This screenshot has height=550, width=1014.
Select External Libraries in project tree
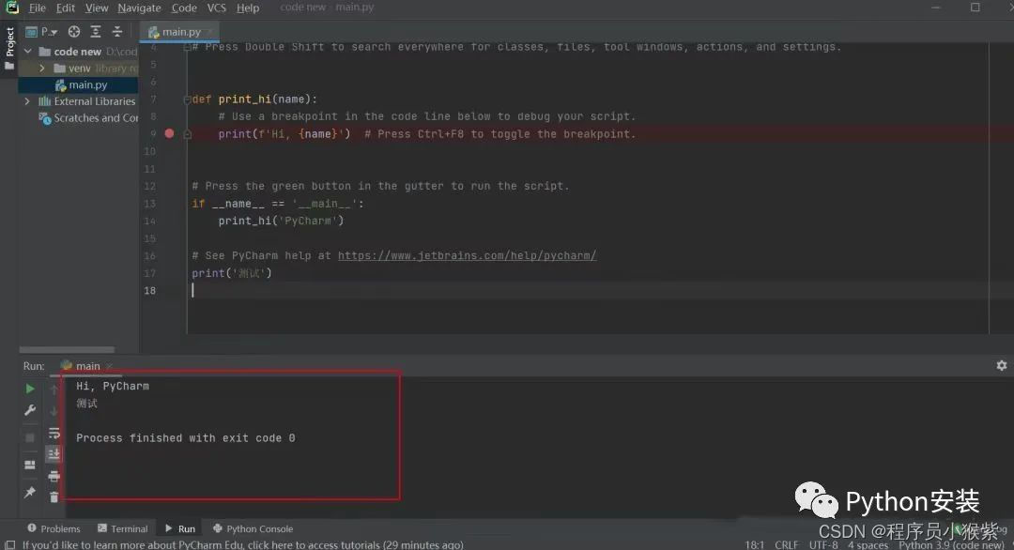(87, 101)
